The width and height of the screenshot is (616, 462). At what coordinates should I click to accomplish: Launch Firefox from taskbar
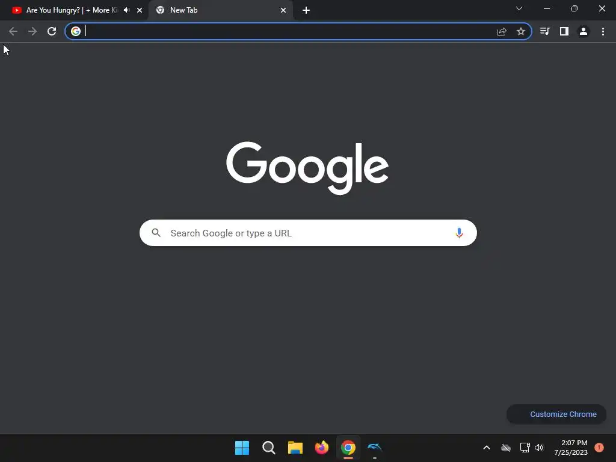[x=322, y=448]
